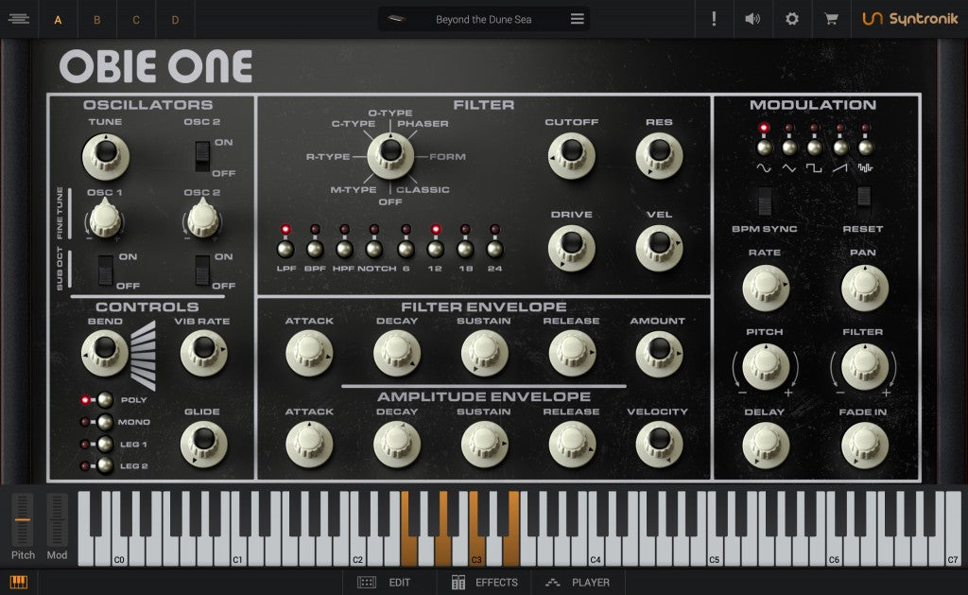
Task: Select the sample-and-hold LFO waveform
Action: 865,147
